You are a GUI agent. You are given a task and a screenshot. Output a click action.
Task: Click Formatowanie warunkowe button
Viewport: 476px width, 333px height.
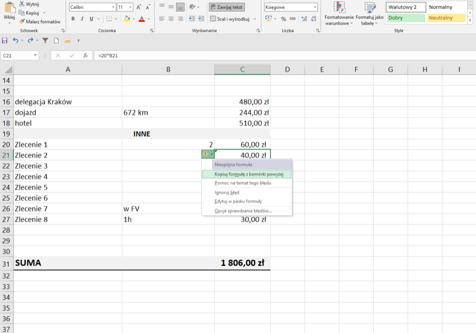tap(338, 14)
